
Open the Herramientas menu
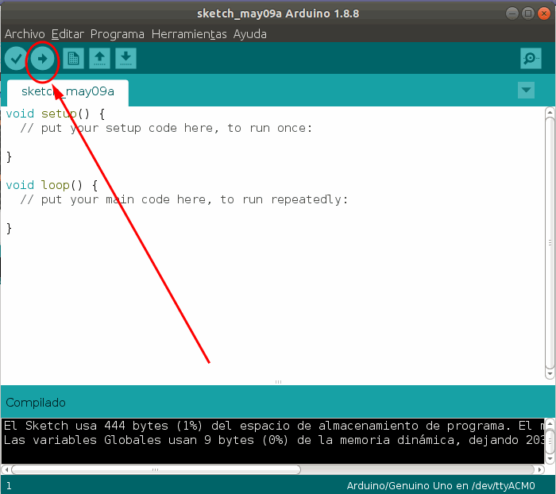click(x=189, y=34)
